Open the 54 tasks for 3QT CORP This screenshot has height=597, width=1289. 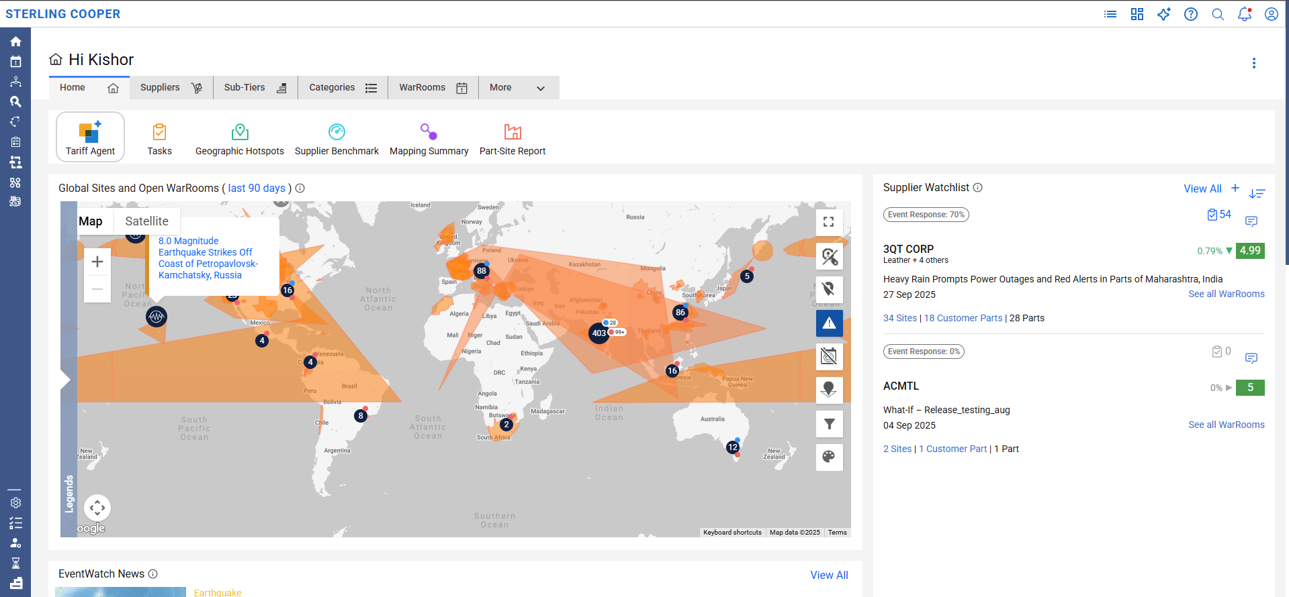[x=1218, y=215]
